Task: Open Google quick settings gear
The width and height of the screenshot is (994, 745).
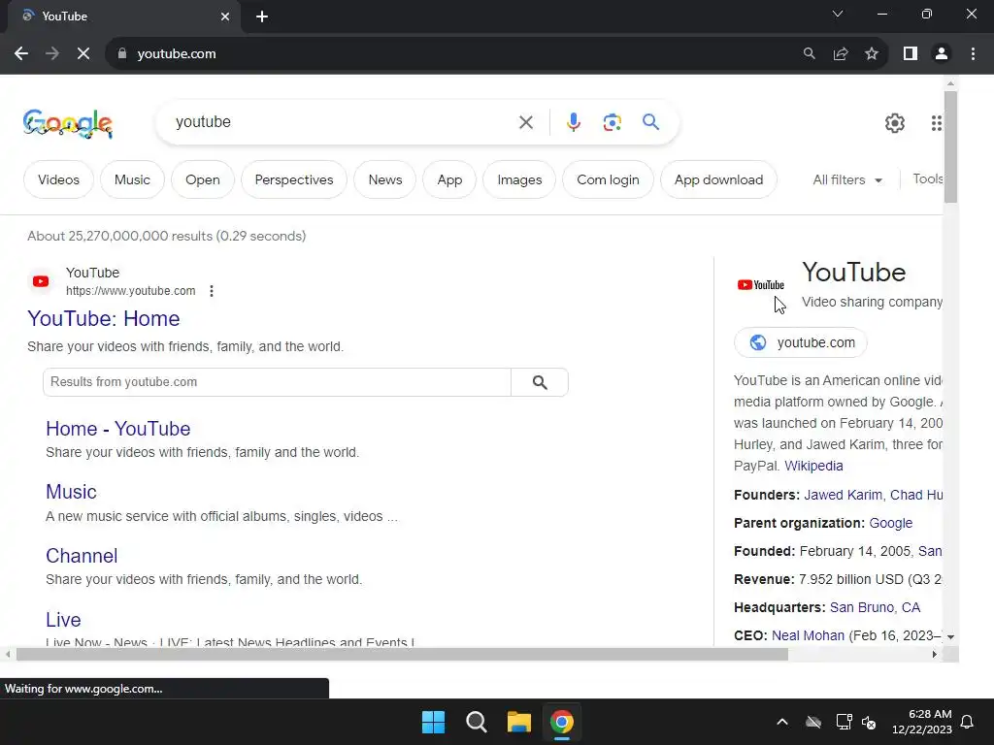Action: point(894,123)
